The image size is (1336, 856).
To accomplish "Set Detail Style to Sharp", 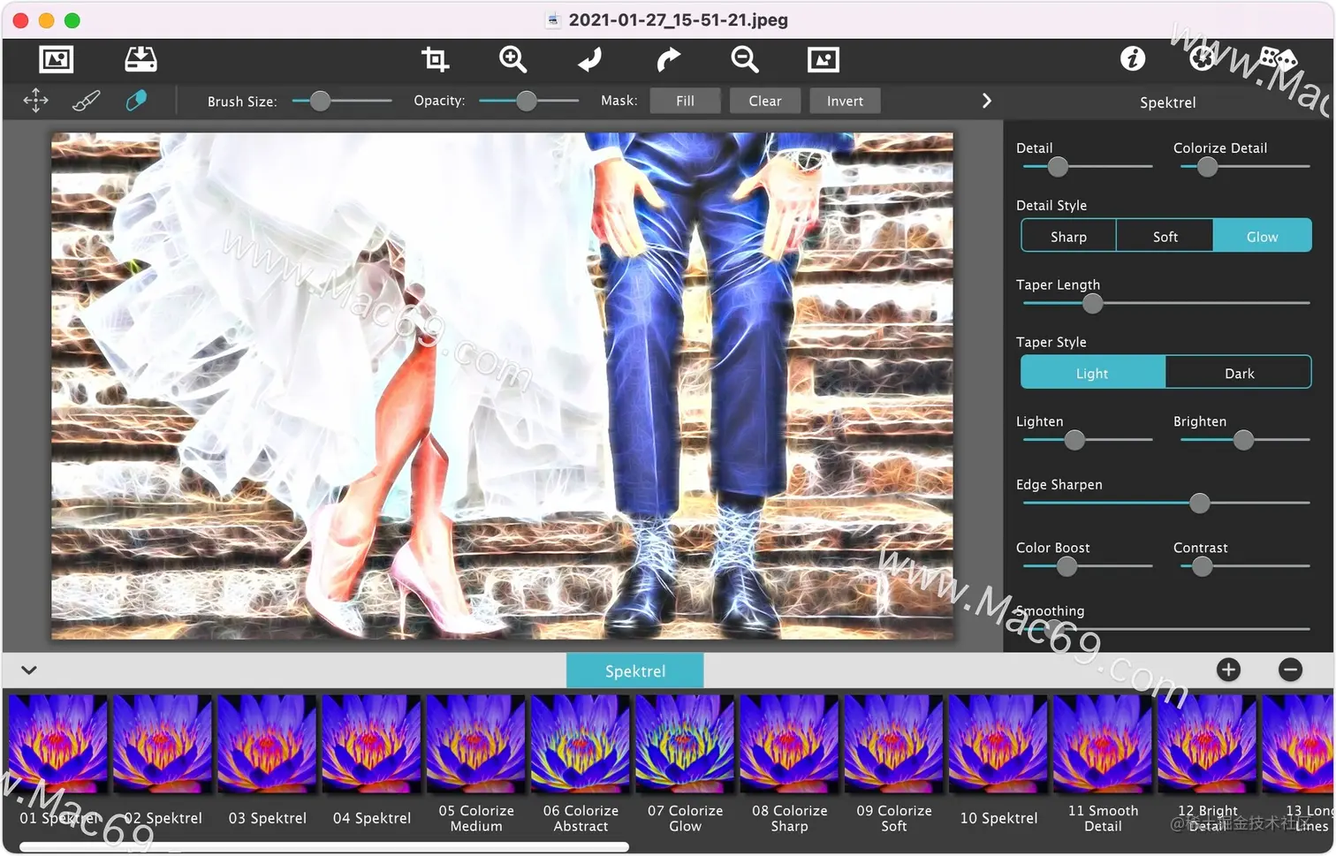I will [1068, 237].
